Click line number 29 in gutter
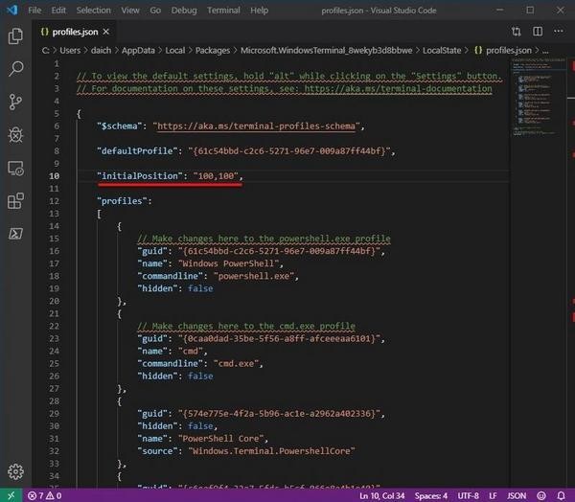575x502 pixels. point(55,414)
